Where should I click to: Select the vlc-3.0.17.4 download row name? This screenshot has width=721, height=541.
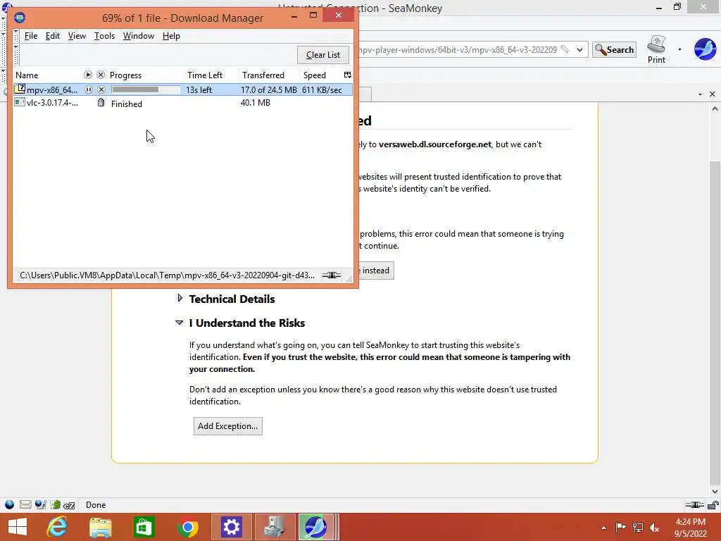pyautogui.click(x=52, y=103)
